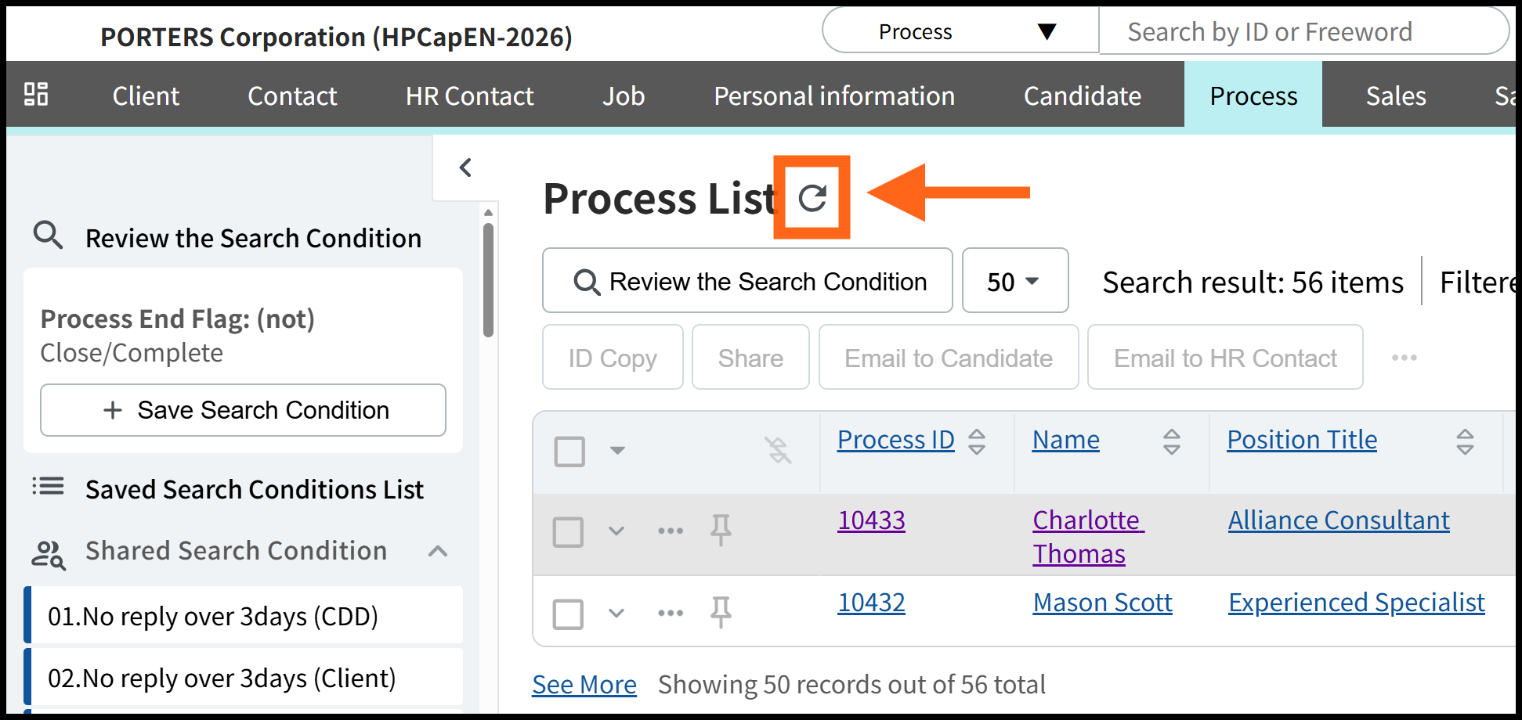
Task: Open the Job tab
Action: click(x=624, y=95)
